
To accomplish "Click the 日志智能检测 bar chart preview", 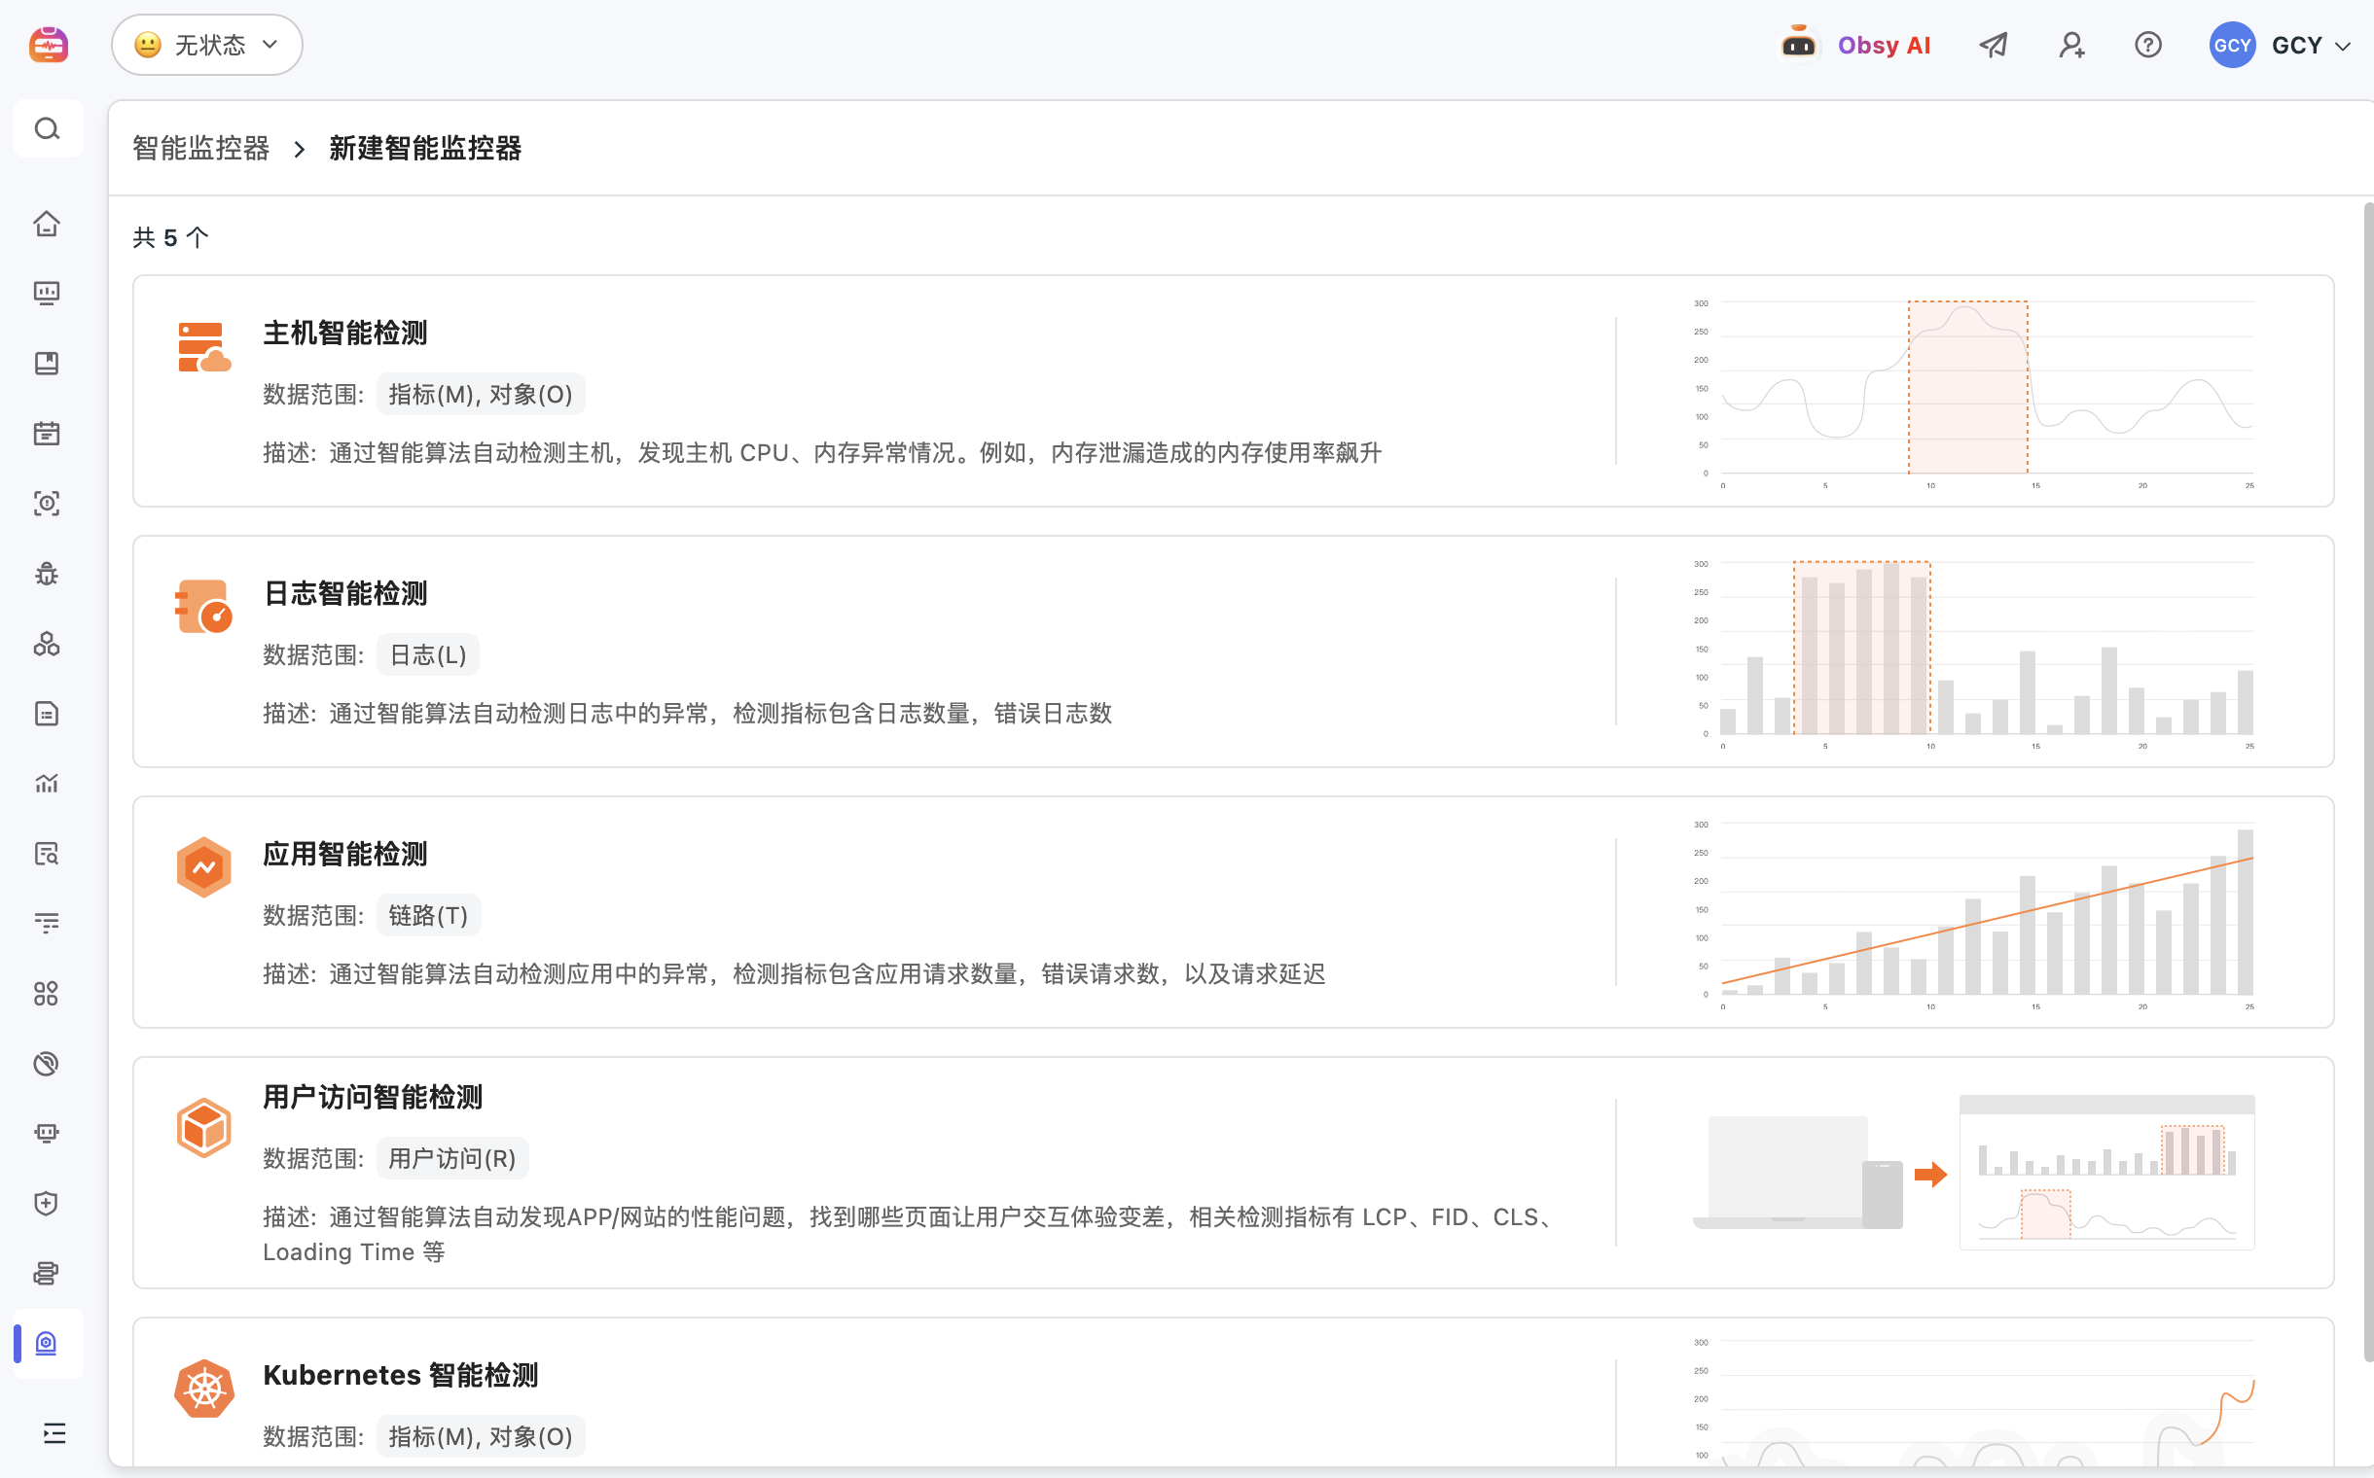I will [1974, 653].
